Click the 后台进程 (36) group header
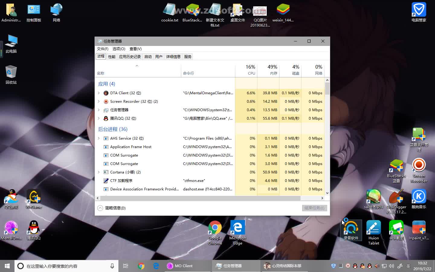The height and width of the screenshot is (272, 435). [113, 129]
